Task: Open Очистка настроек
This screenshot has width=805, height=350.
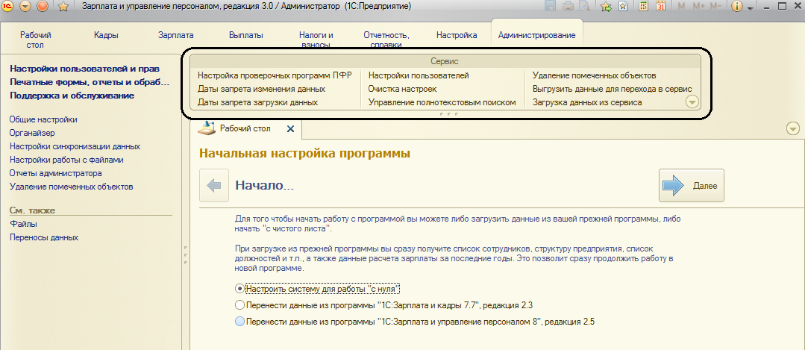Action: [403, 89]
